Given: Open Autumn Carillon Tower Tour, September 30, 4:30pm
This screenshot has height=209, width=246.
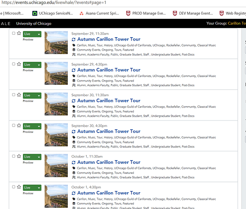Looking at the screenshot, I should [x=109, y=131].
